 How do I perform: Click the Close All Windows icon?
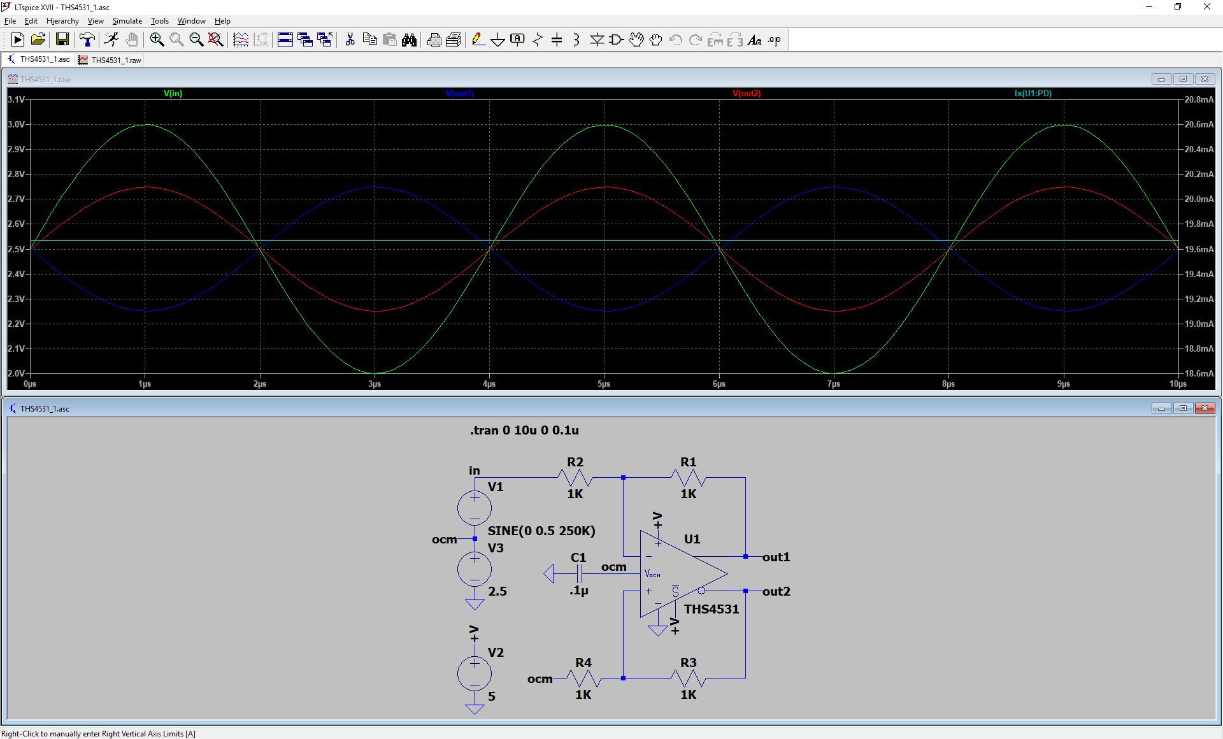pos(325,40)
